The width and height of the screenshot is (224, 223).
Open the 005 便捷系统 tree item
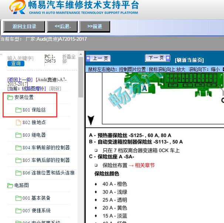37,211
